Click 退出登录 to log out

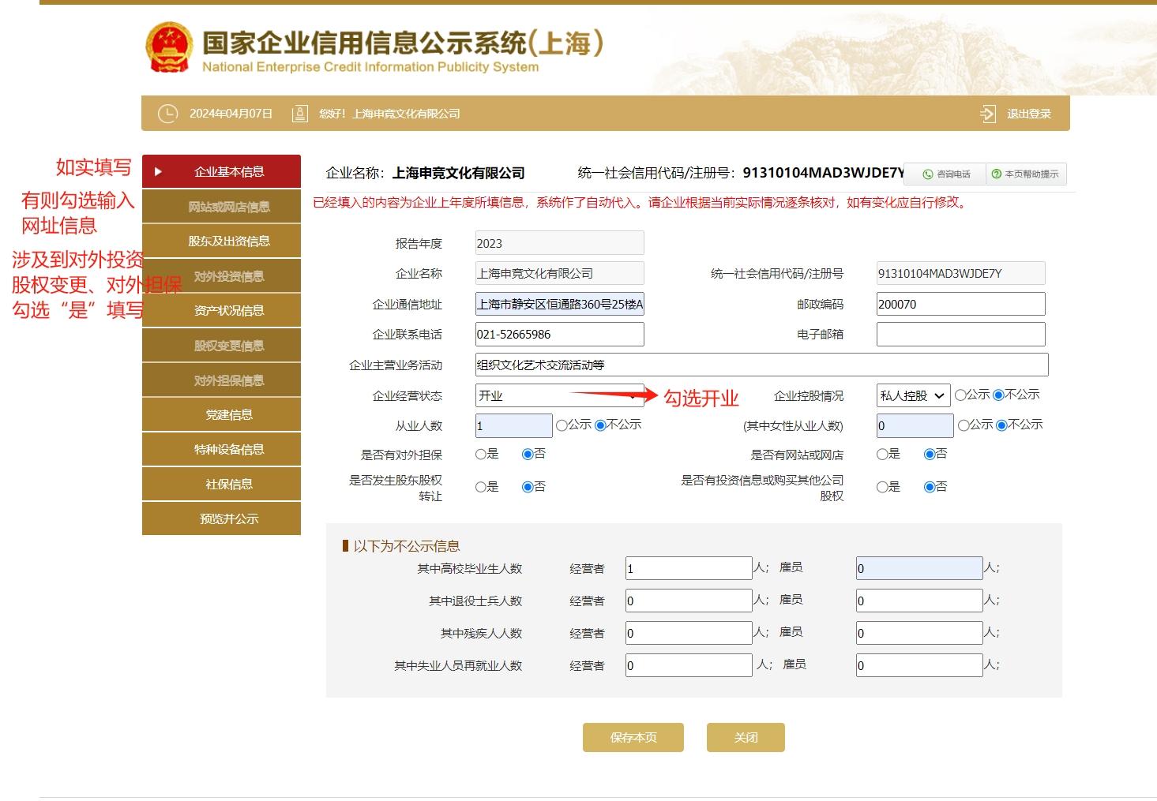pyautogui.click(x=1028, y=114)
